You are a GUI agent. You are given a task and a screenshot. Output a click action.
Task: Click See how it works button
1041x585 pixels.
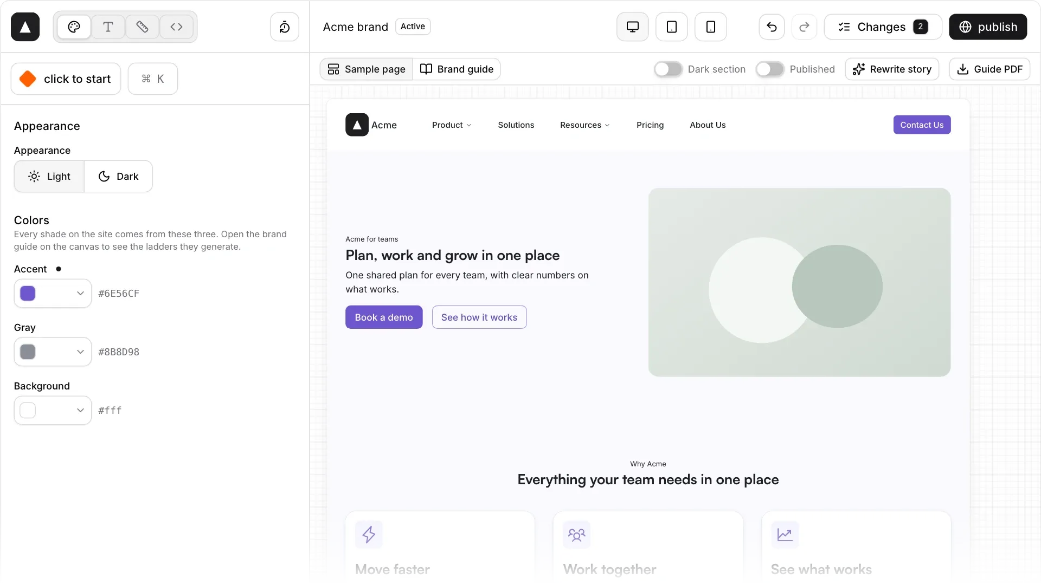(x=479, y=317)
